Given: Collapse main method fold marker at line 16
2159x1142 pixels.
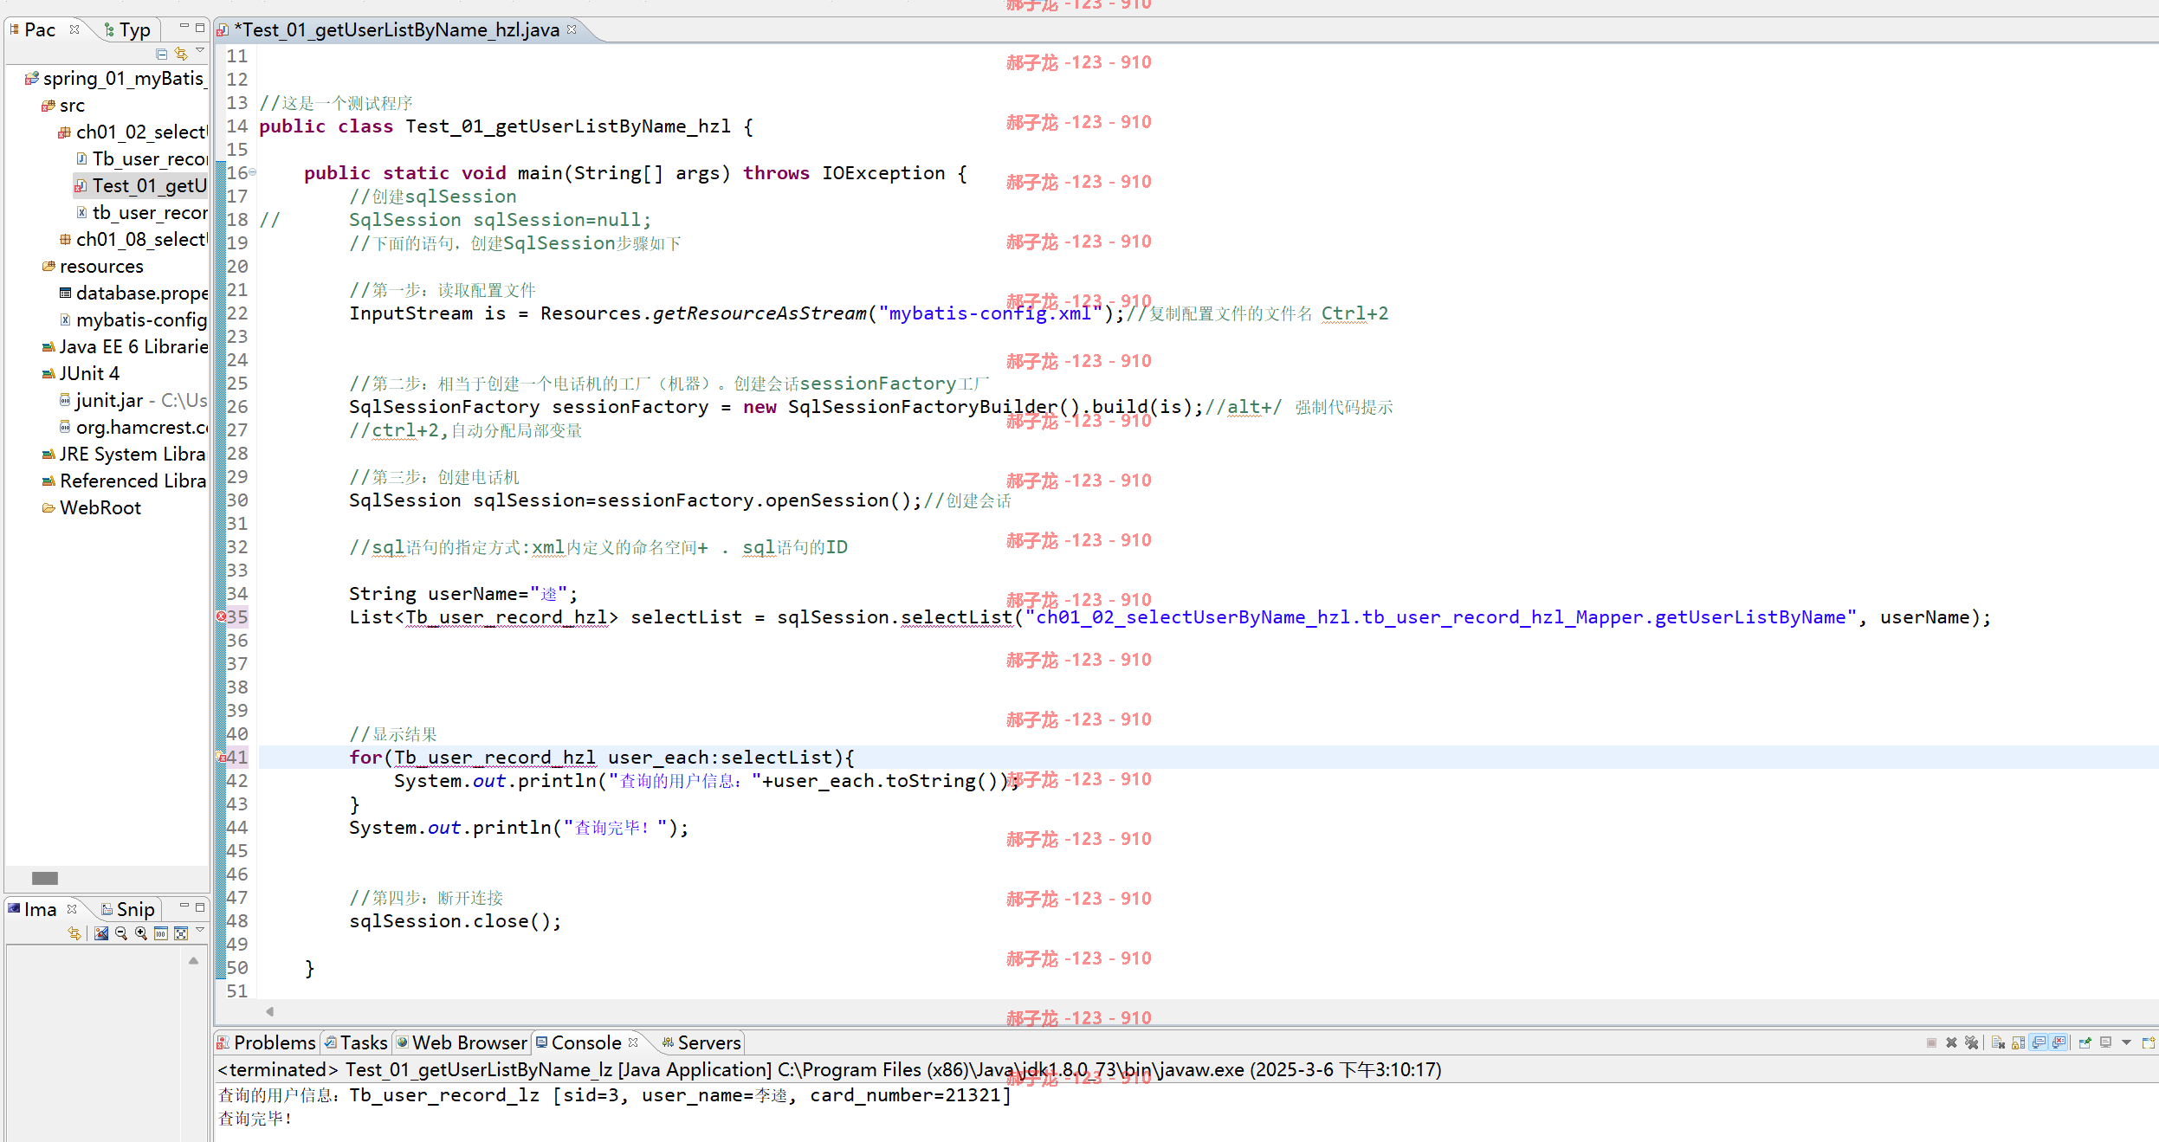Looking at the screenshot, I should [253, 172].
